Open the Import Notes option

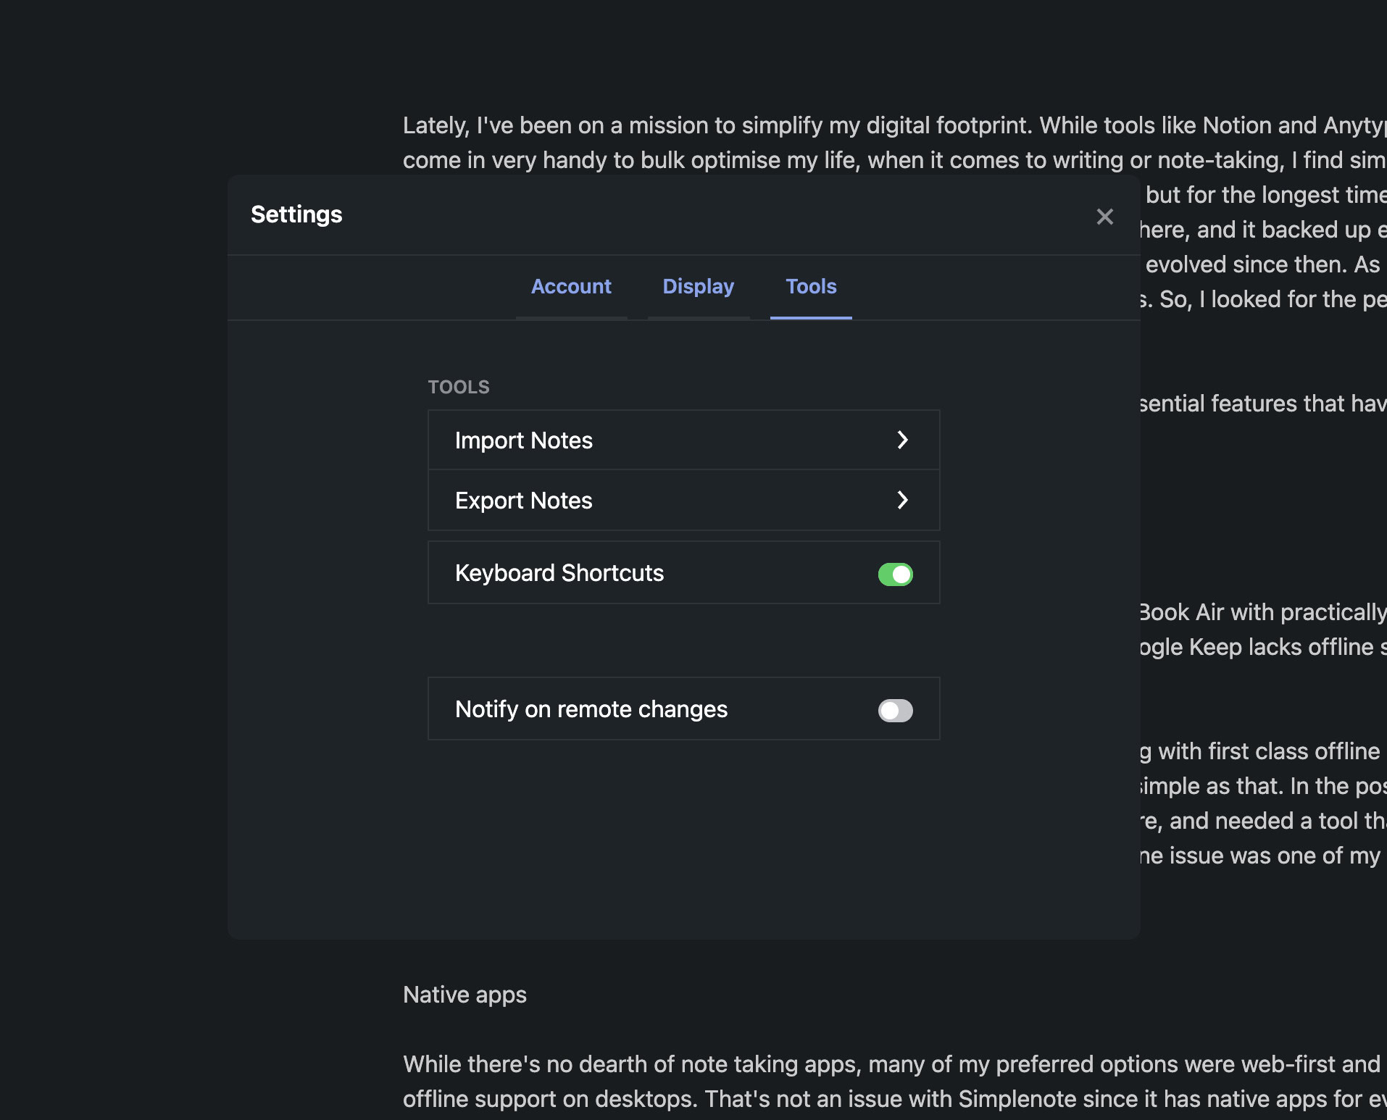(x=523, y=440)
